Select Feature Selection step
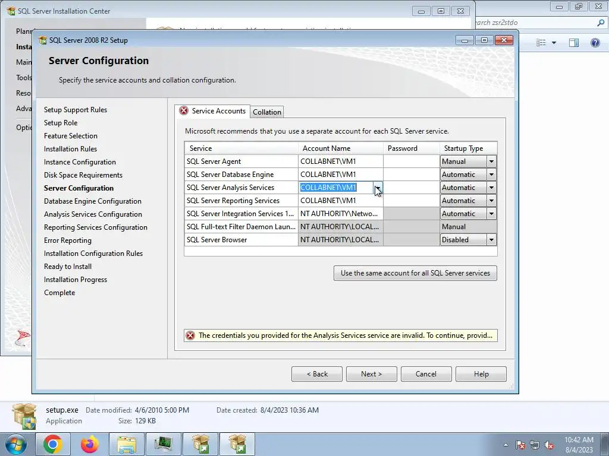The width and height of the screenshot is (609, 456). tap(71, 136)
